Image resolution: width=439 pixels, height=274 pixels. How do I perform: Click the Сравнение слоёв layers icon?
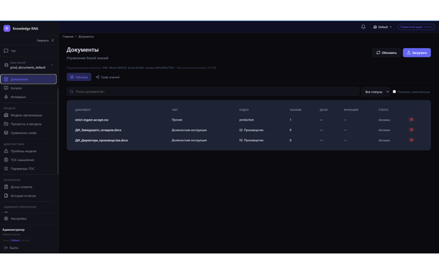(6, 133)
